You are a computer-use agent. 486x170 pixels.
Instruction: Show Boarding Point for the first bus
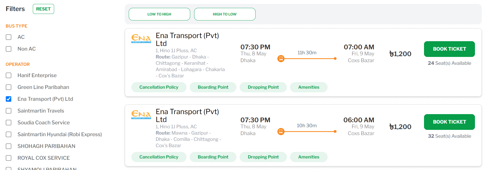coord(213,87)
